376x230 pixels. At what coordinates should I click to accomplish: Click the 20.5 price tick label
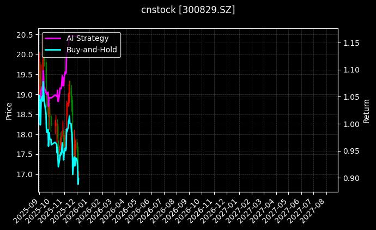pyautogui.click(x=25, y=35)
